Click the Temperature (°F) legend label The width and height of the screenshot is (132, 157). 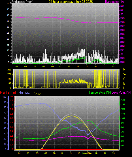100,93
